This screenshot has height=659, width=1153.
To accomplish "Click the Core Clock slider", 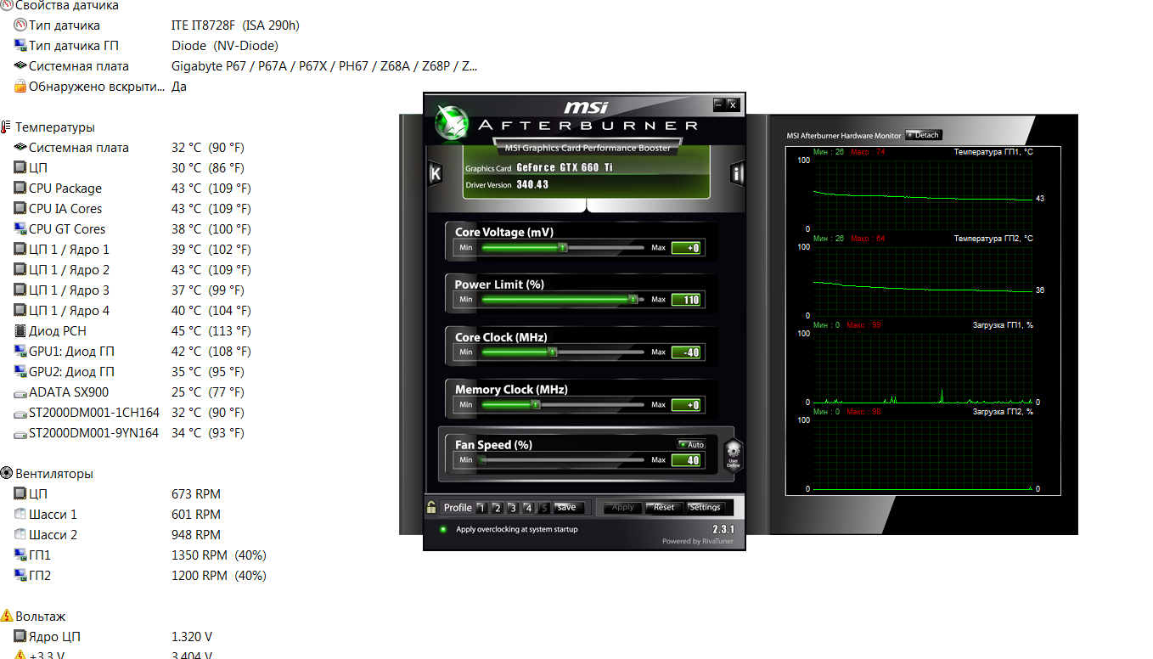I will 563,352.
